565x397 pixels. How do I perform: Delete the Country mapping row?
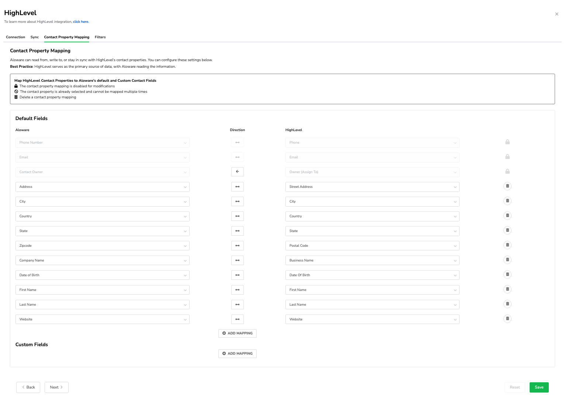click(507, 216)
